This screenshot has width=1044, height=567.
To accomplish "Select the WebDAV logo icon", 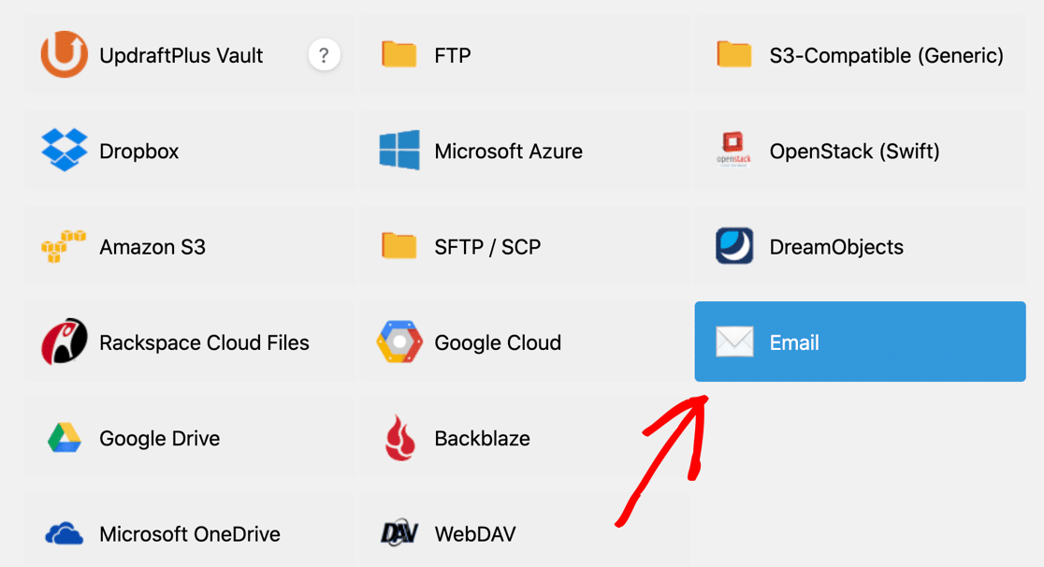I will [x=398, y=533].
